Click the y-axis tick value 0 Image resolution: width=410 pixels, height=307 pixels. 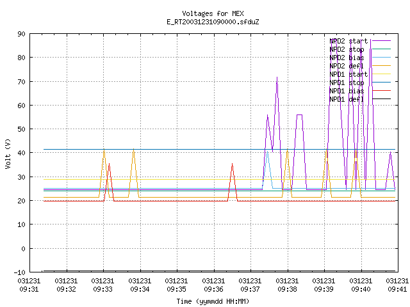point(23,249)
